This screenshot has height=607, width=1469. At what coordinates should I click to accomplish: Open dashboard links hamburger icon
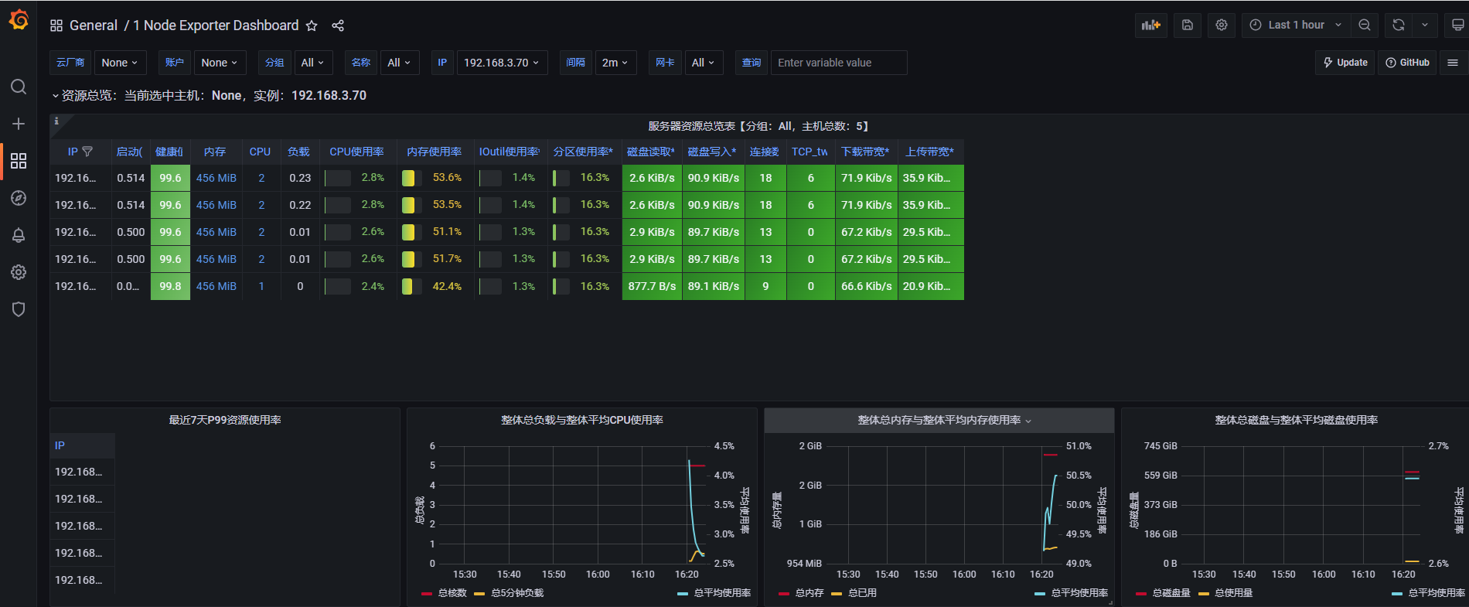1453,63
